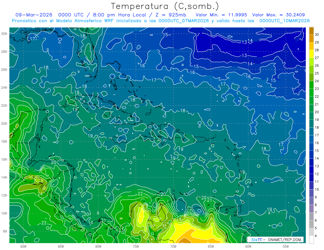The image size is (324, 250).
Task: Click the 70W longitude axis label
Action: point(173,246)
